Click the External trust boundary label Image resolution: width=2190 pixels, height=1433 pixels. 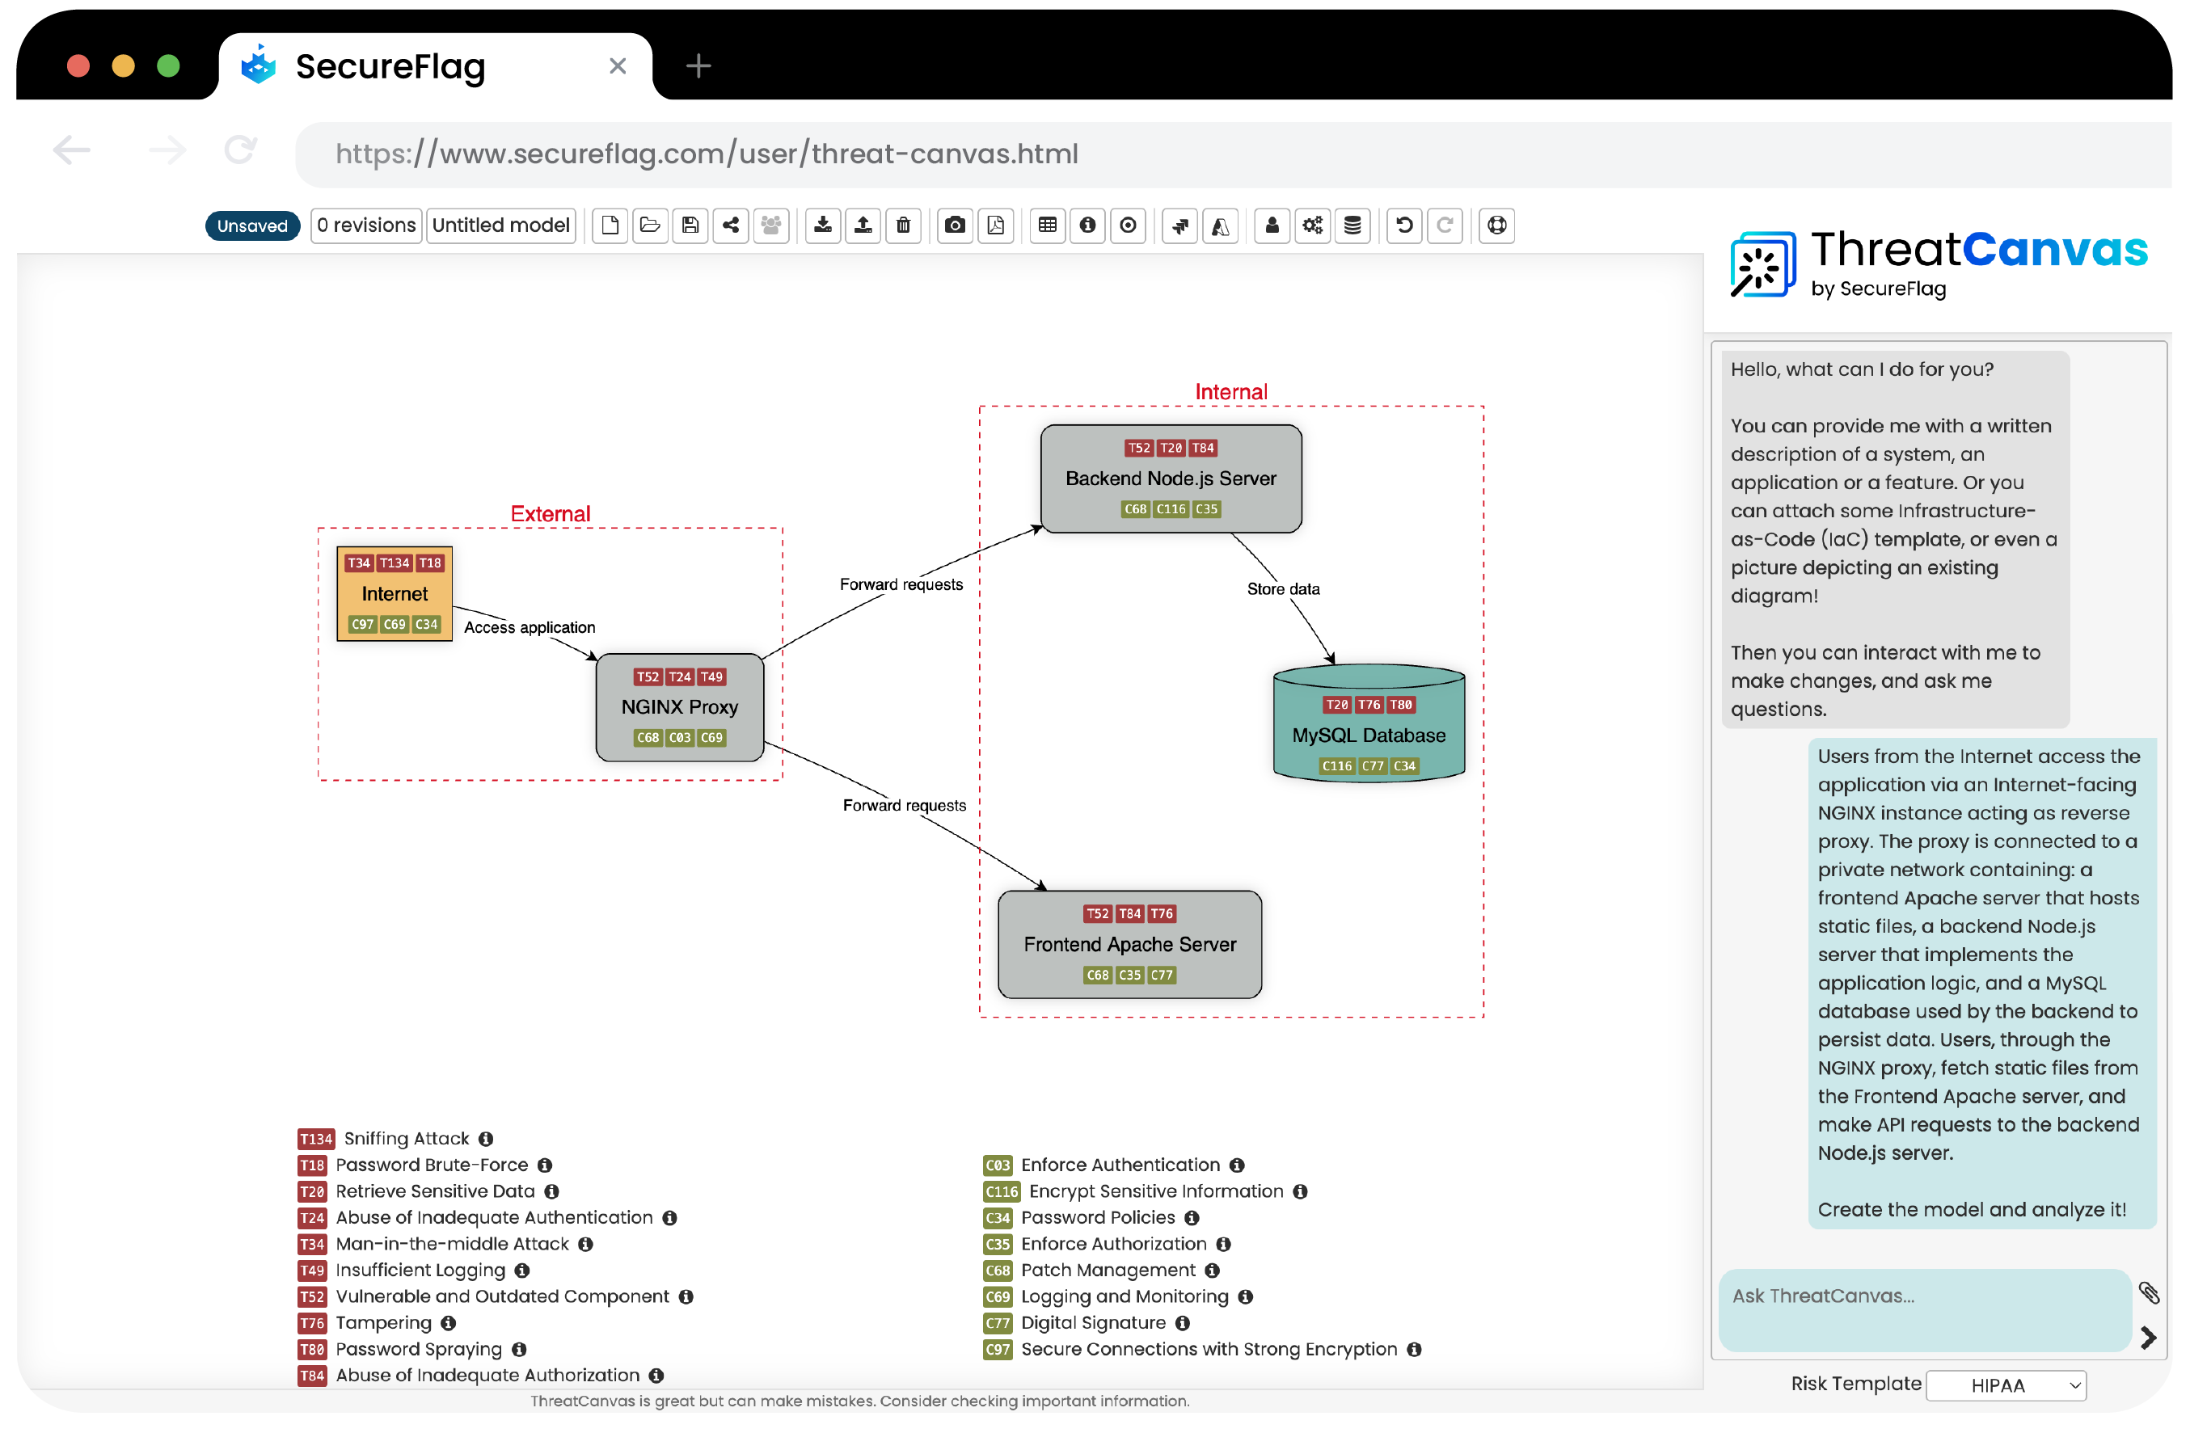551,514
